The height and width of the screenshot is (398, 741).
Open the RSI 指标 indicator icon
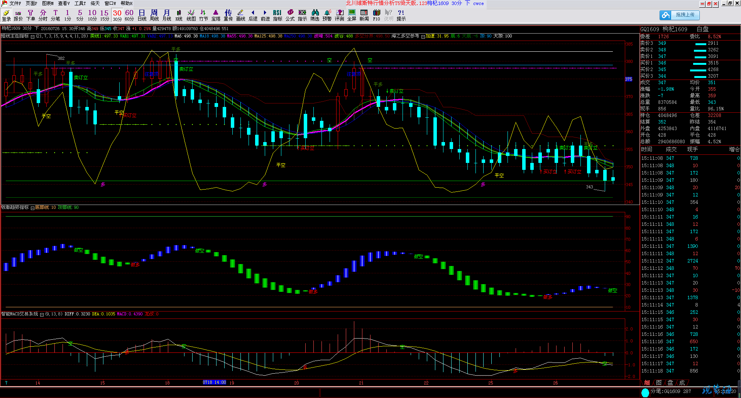click(x=277, y=15)
